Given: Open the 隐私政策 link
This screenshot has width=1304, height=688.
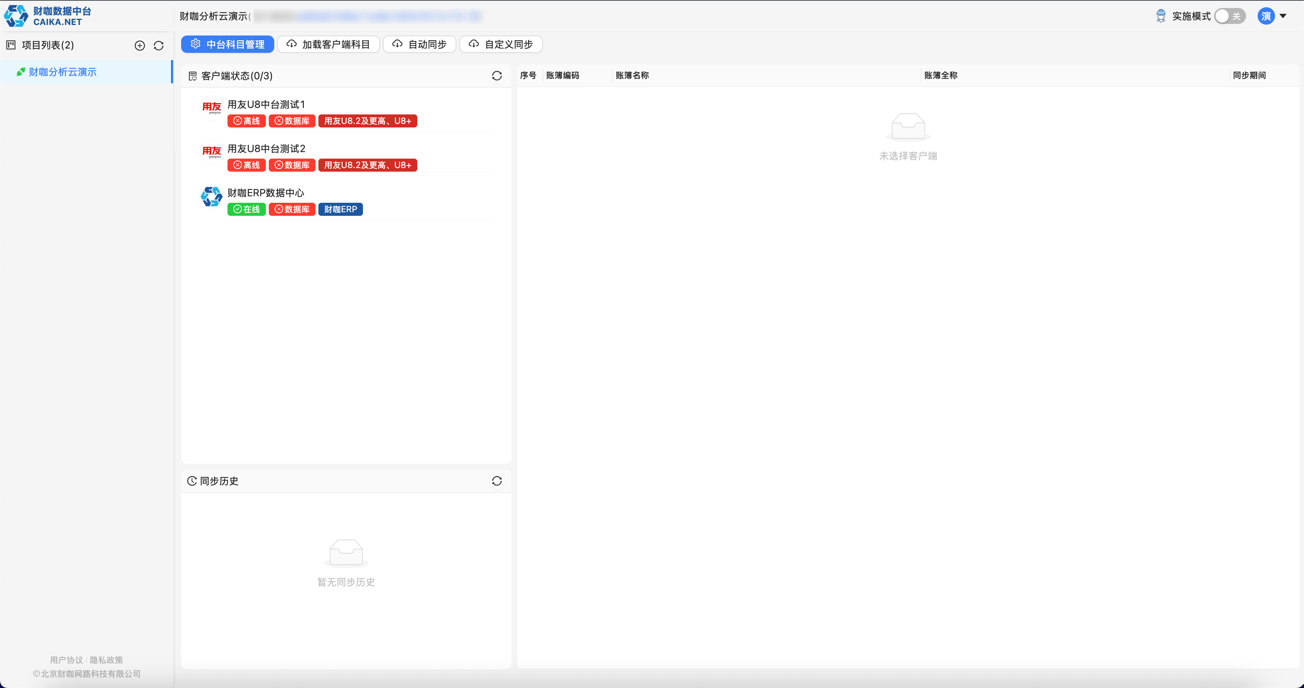Looking at the screenshot, I should [106, 660].
